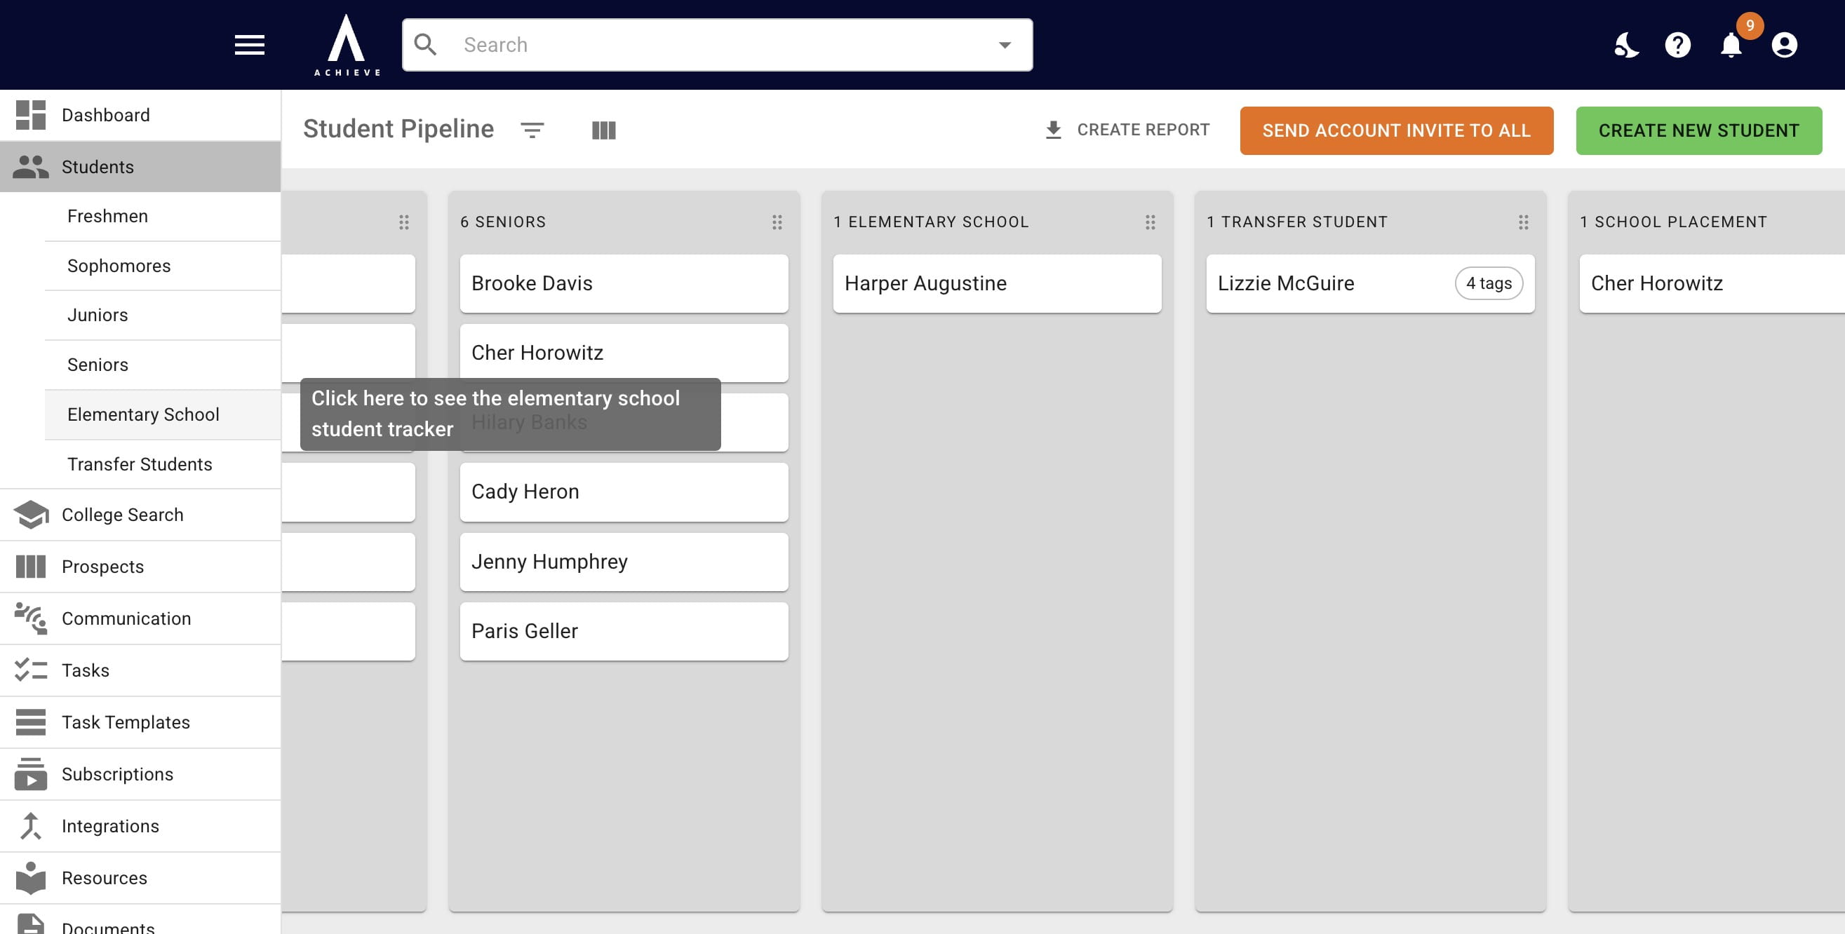Open the hamburger menu icon
1845x934 pixels.
click(x=249, y=45)
